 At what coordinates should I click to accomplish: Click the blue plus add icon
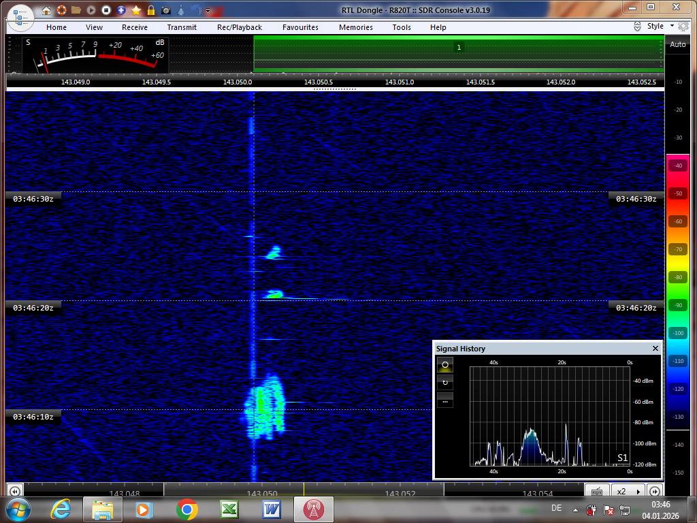[x=121, y=10]
